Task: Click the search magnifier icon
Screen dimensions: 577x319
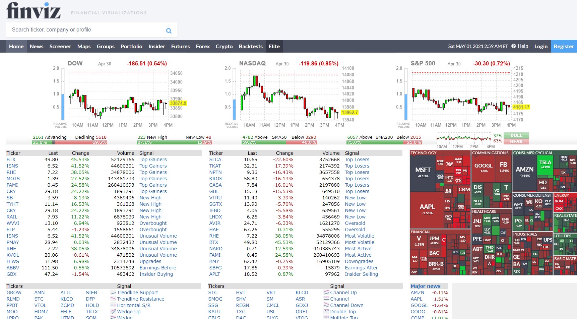Action: 169,30
